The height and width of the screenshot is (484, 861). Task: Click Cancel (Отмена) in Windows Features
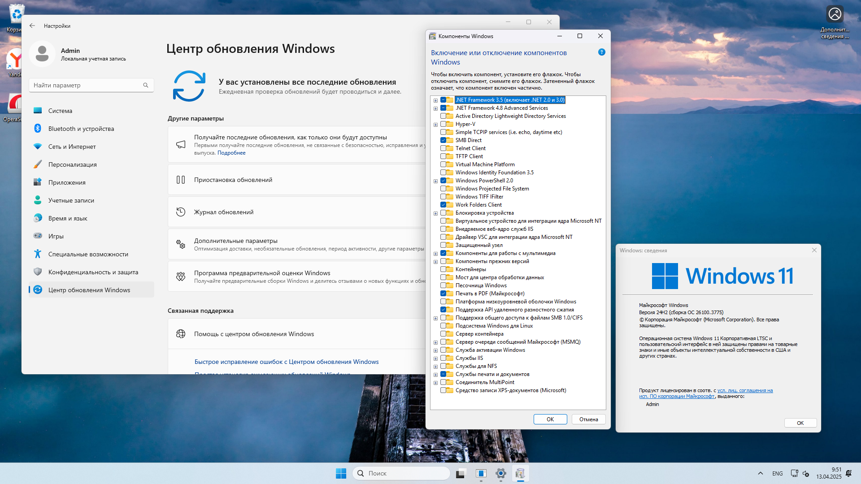[588, 419]
